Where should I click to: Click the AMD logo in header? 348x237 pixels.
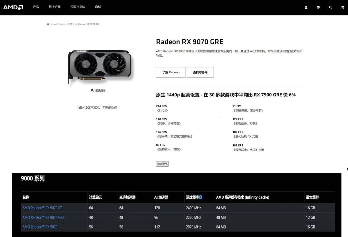tap(13, 7)
